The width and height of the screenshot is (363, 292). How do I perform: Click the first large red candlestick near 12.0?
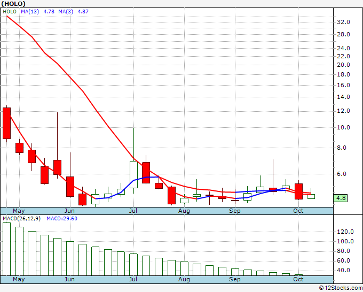point(7,124)
